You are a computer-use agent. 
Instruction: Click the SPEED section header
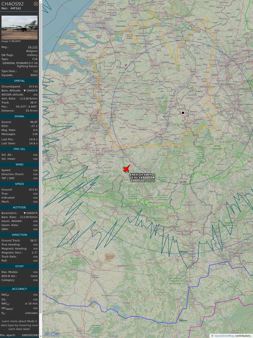(20, 184)
